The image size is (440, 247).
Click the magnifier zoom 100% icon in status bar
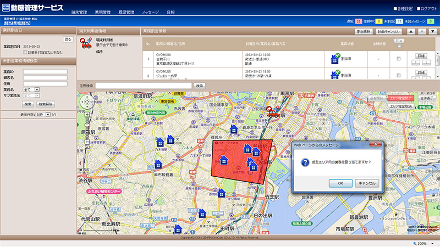point(415,244)
